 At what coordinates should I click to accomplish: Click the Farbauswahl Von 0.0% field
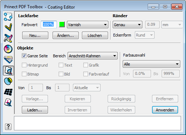click(142, 74)
